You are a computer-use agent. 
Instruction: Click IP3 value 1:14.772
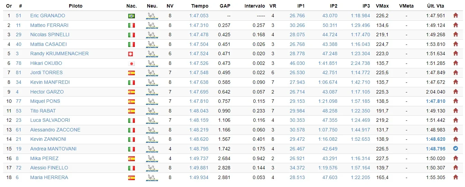pyautogui.click(x=360, y=72)
